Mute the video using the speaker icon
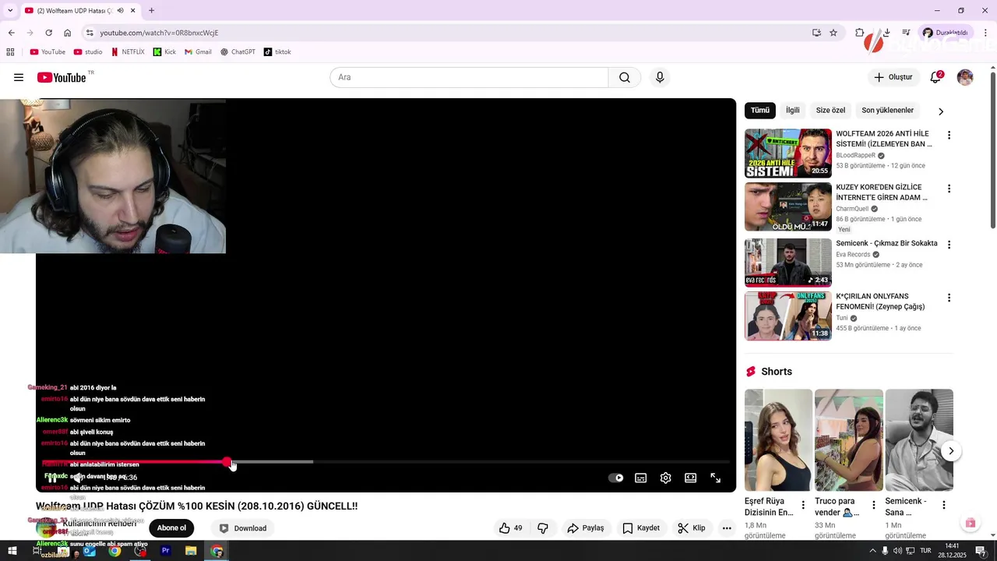This screenshot has width=997, height=561. (x=78, y=478)
